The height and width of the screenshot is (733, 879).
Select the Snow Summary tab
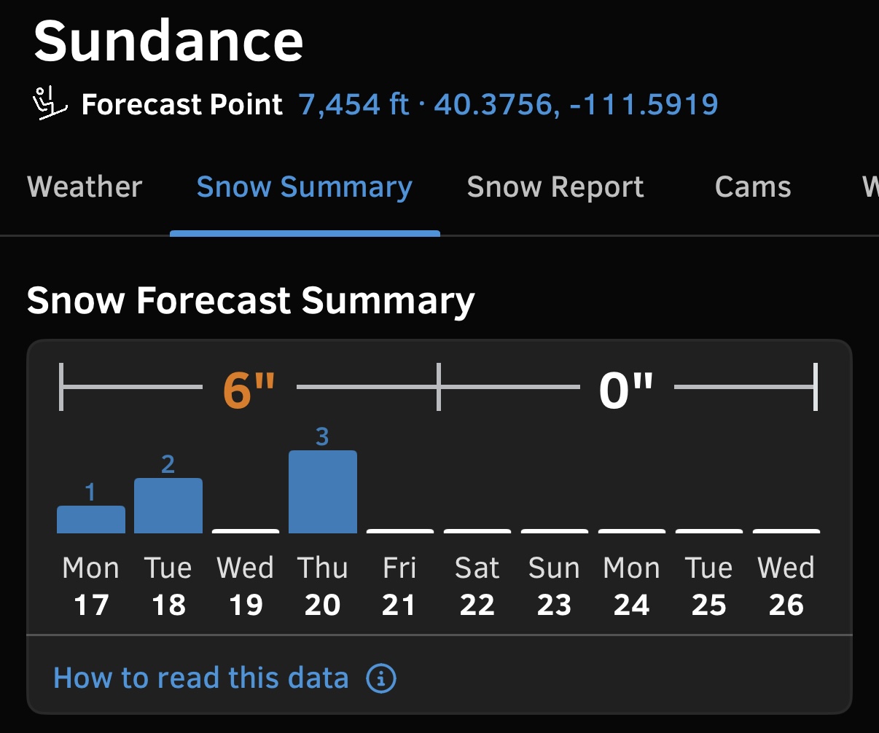[305, 187]
